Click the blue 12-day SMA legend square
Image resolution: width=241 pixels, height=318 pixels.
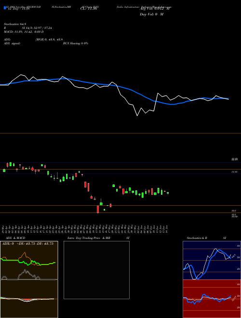(x=5, y=8)
